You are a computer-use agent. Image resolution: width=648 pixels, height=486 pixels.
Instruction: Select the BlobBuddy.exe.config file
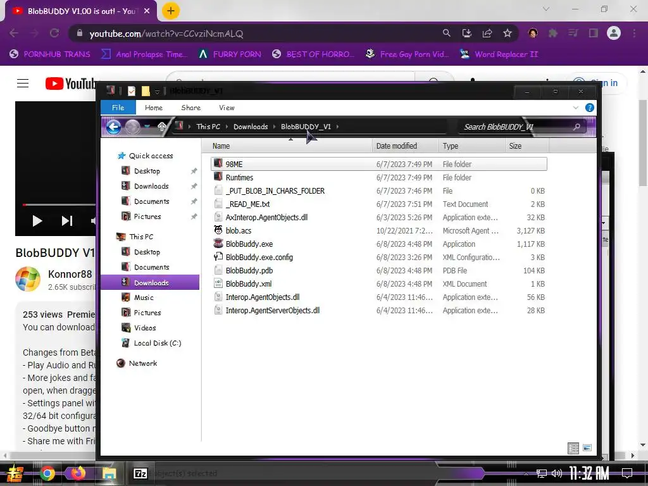point(259,257)
